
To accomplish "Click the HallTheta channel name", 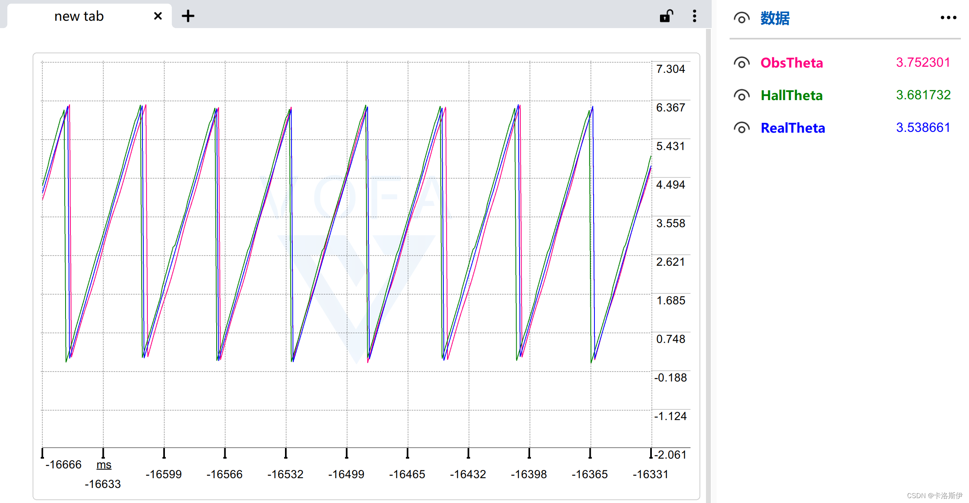I will tap(791, 96).
